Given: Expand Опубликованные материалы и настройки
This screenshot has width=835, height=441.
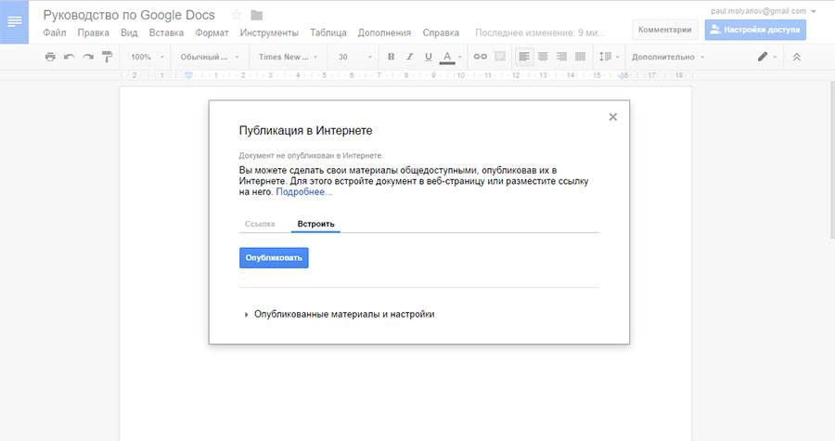Looking at the screenshot, I should click(x=340, y=314).
